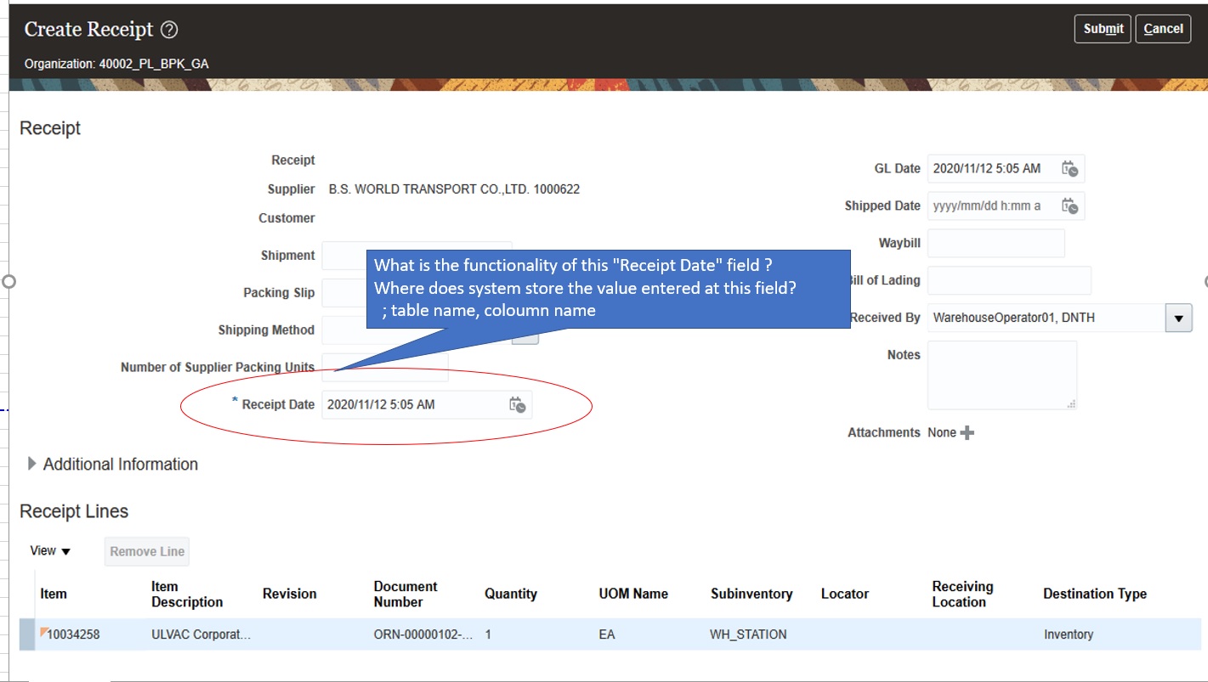
Task: Open the Receipt Date calendar picker
Action: pyautogui.click(x=519, y=404)
